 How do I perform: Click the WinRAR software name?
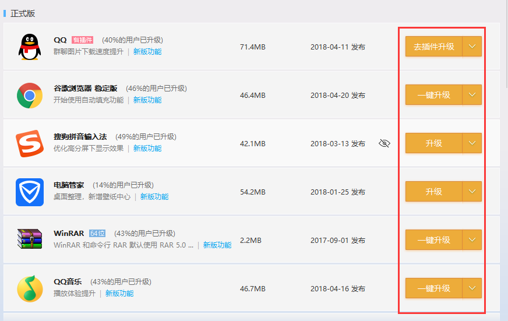click(69, 233)
